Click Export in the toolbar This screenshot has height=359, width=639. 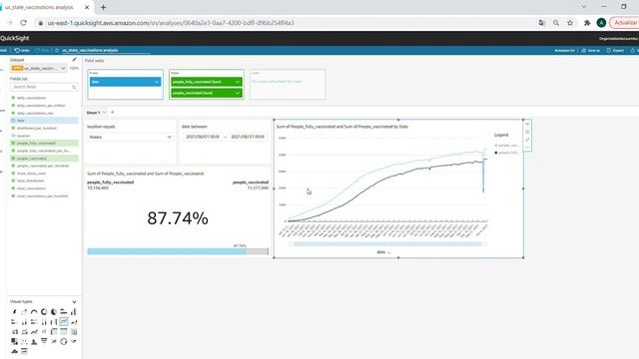(x=615, y=51)
